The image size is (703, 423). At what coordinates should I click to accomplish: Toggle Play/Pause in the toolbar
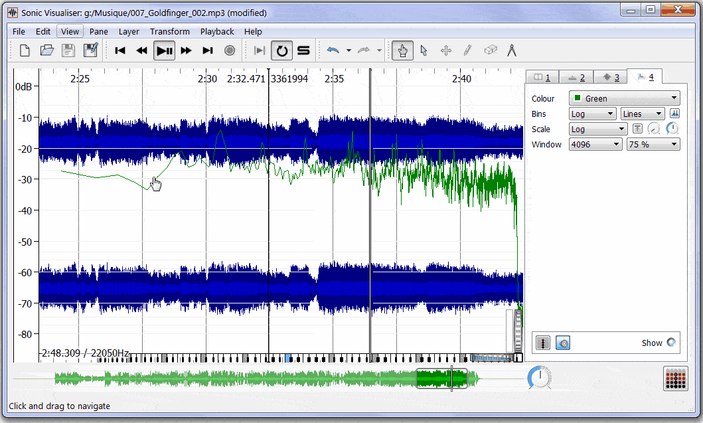[164, 50]
